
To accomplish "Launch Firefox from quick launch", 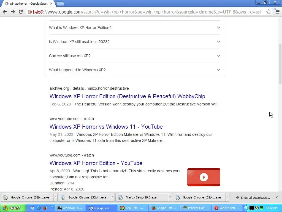I will tap(45, 208).
